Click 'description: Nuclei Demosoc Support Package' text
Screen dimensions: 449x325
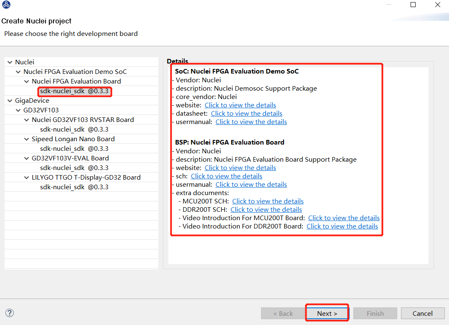pos(246,89)
